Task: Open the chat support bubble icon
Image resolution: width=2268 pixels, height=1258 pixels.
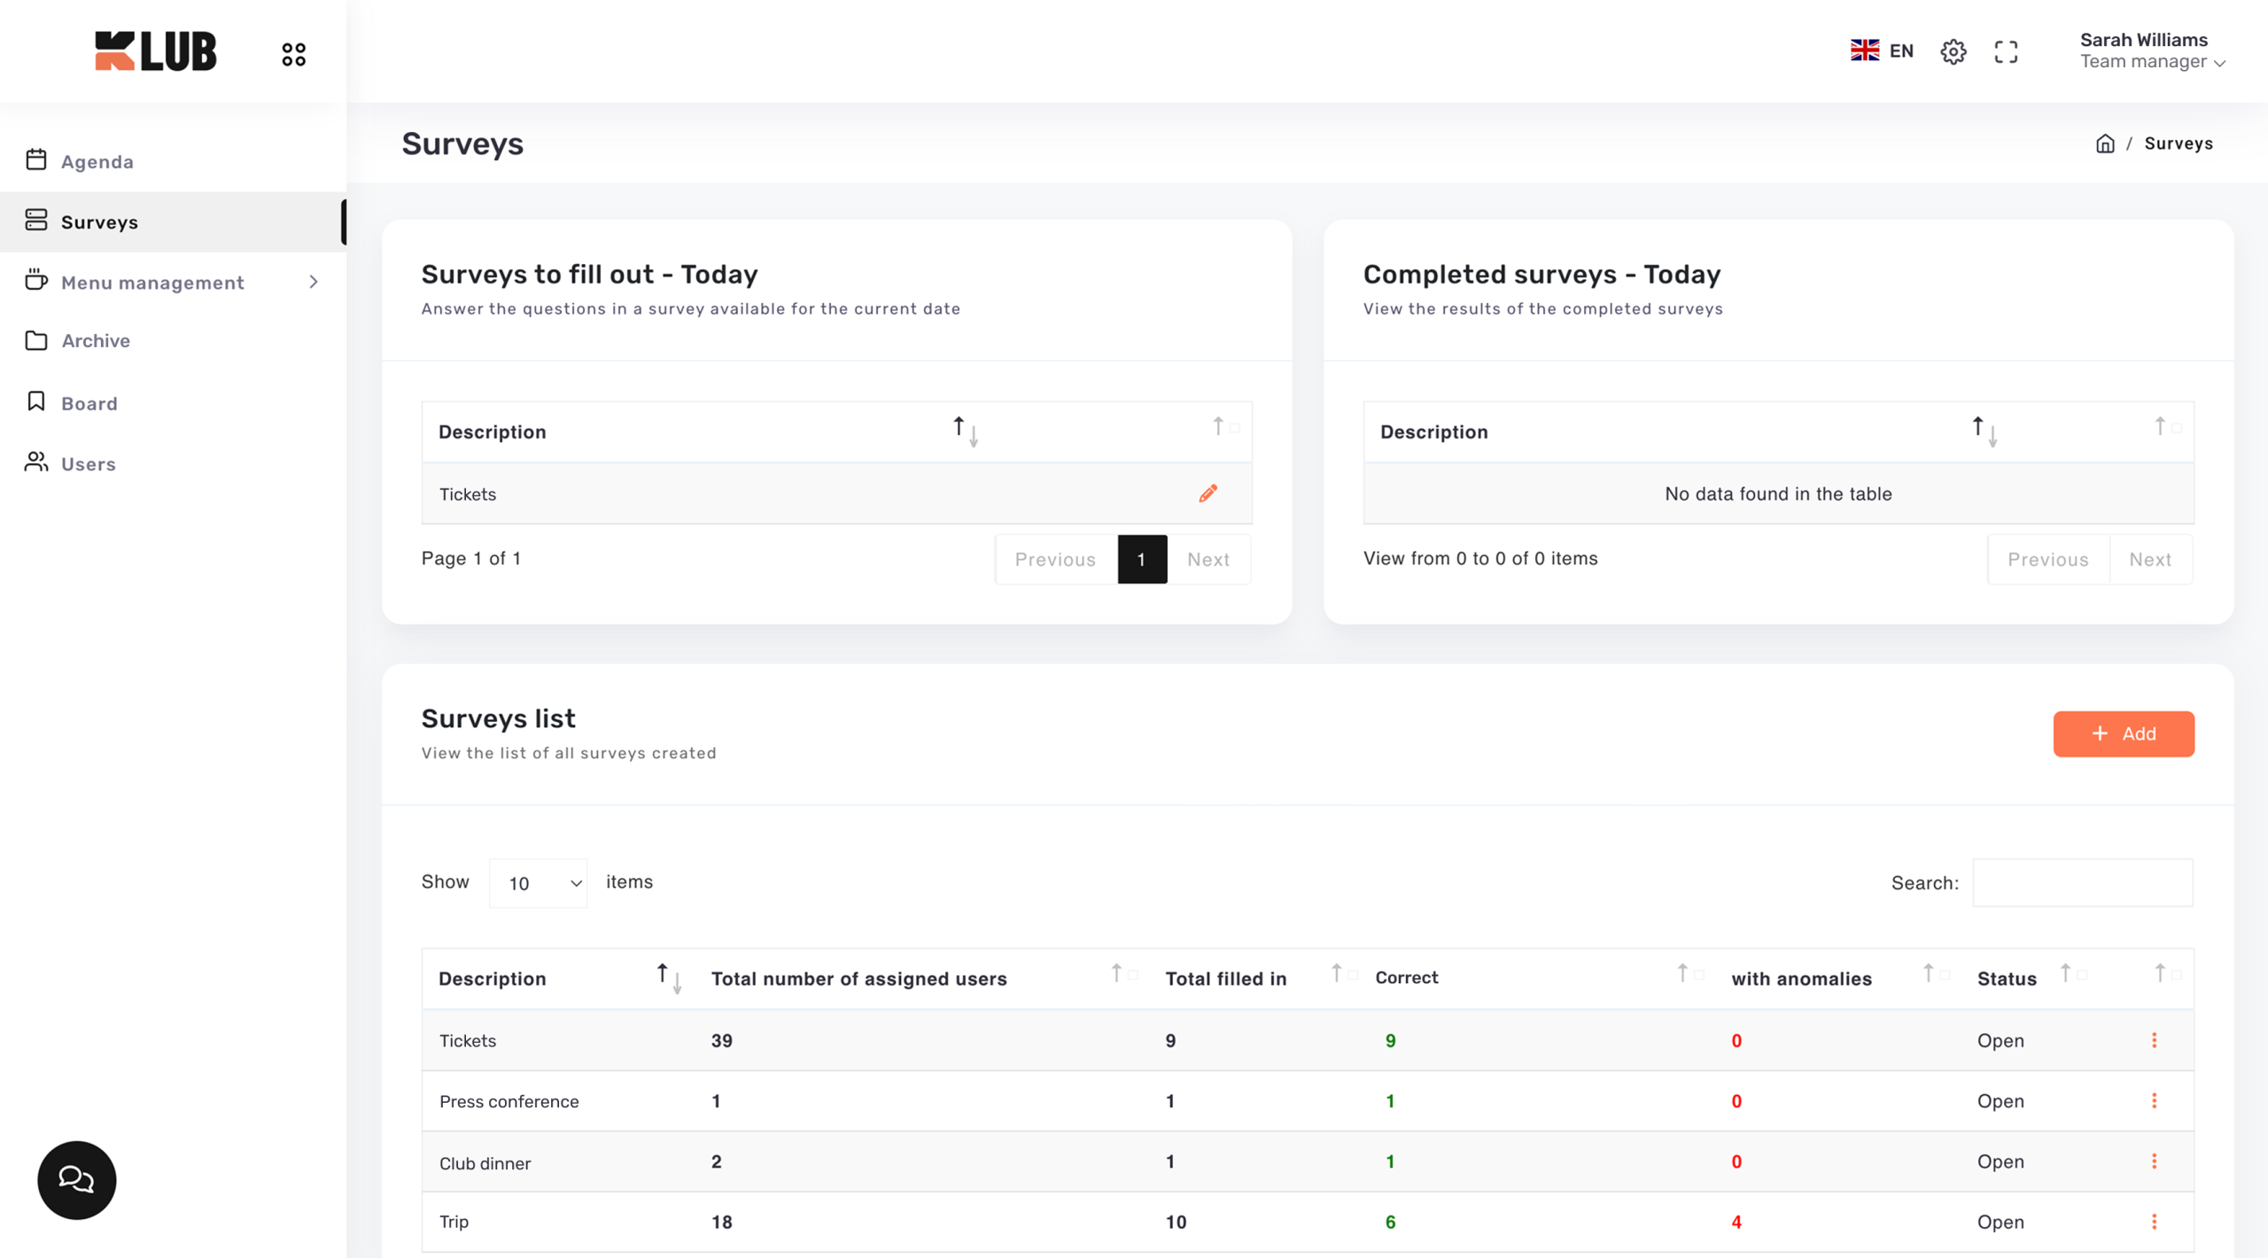Action: 77,1179
